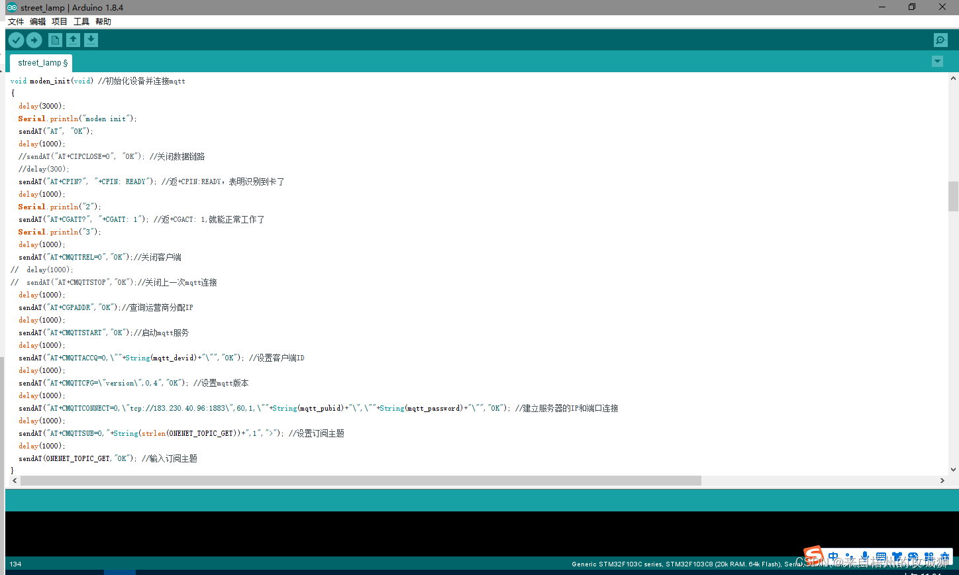This screenshot has height=575, width=959.
Task: Click the void moden_init(void) function line
Action: tap(98, 81)
